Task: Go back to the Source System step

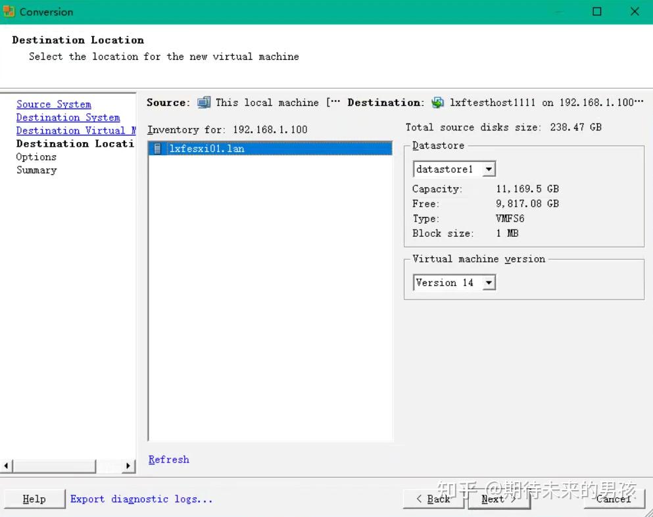Action: (x=53, y=104)
